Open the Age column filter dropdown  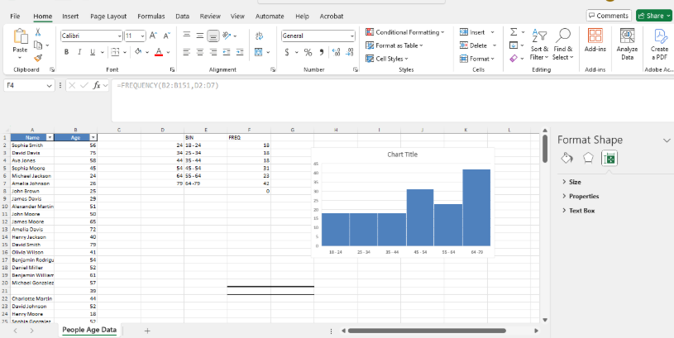point(93,136)
